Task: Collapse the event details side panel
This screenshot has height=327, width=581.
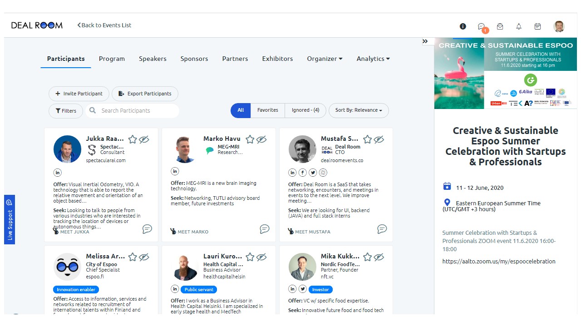Action: (x=425, y=41)
